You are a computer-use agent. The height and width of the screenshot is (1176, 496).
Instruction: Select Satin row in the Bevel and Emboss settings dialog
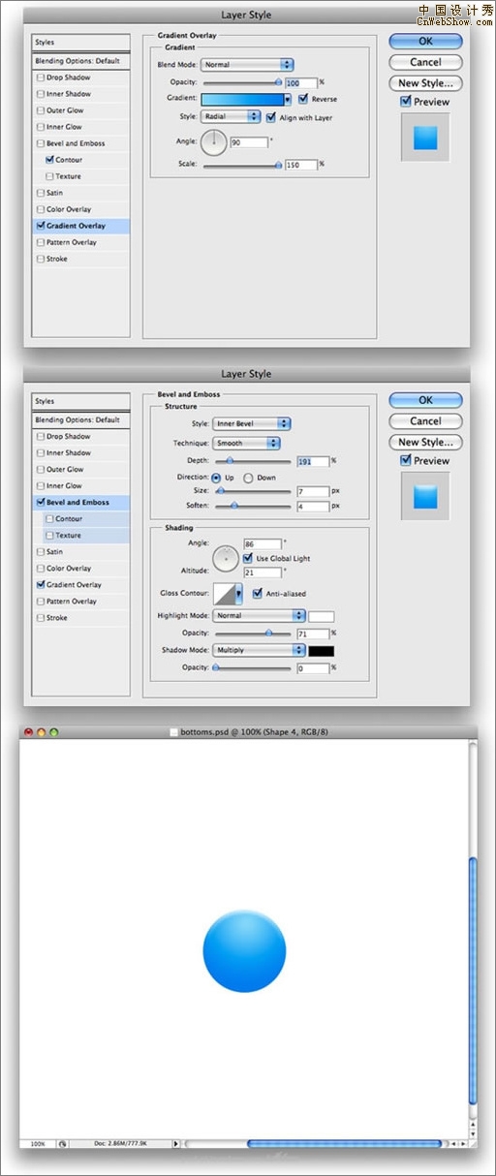click(80, 551)
